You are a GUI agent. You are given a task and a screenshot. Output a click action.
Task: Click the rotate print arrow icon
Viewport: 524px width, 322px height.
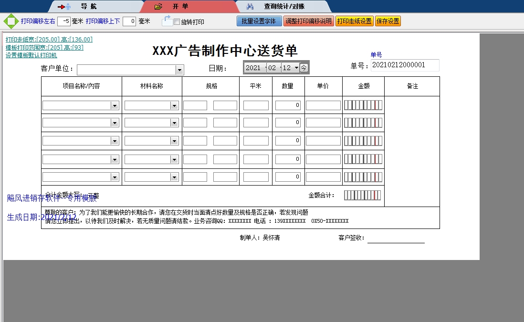point(167,21)
